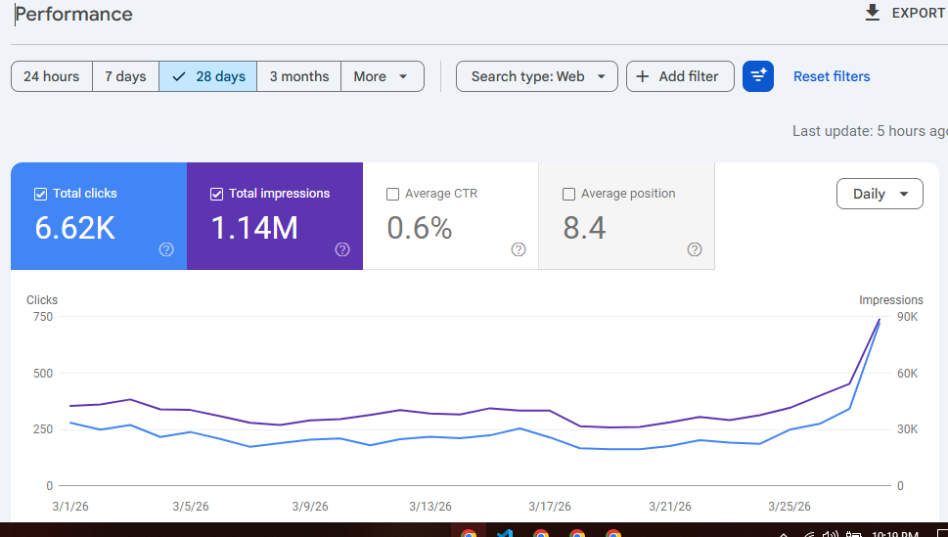
Task: Click the spike at the chart's right end
Action: pos(879,322)
